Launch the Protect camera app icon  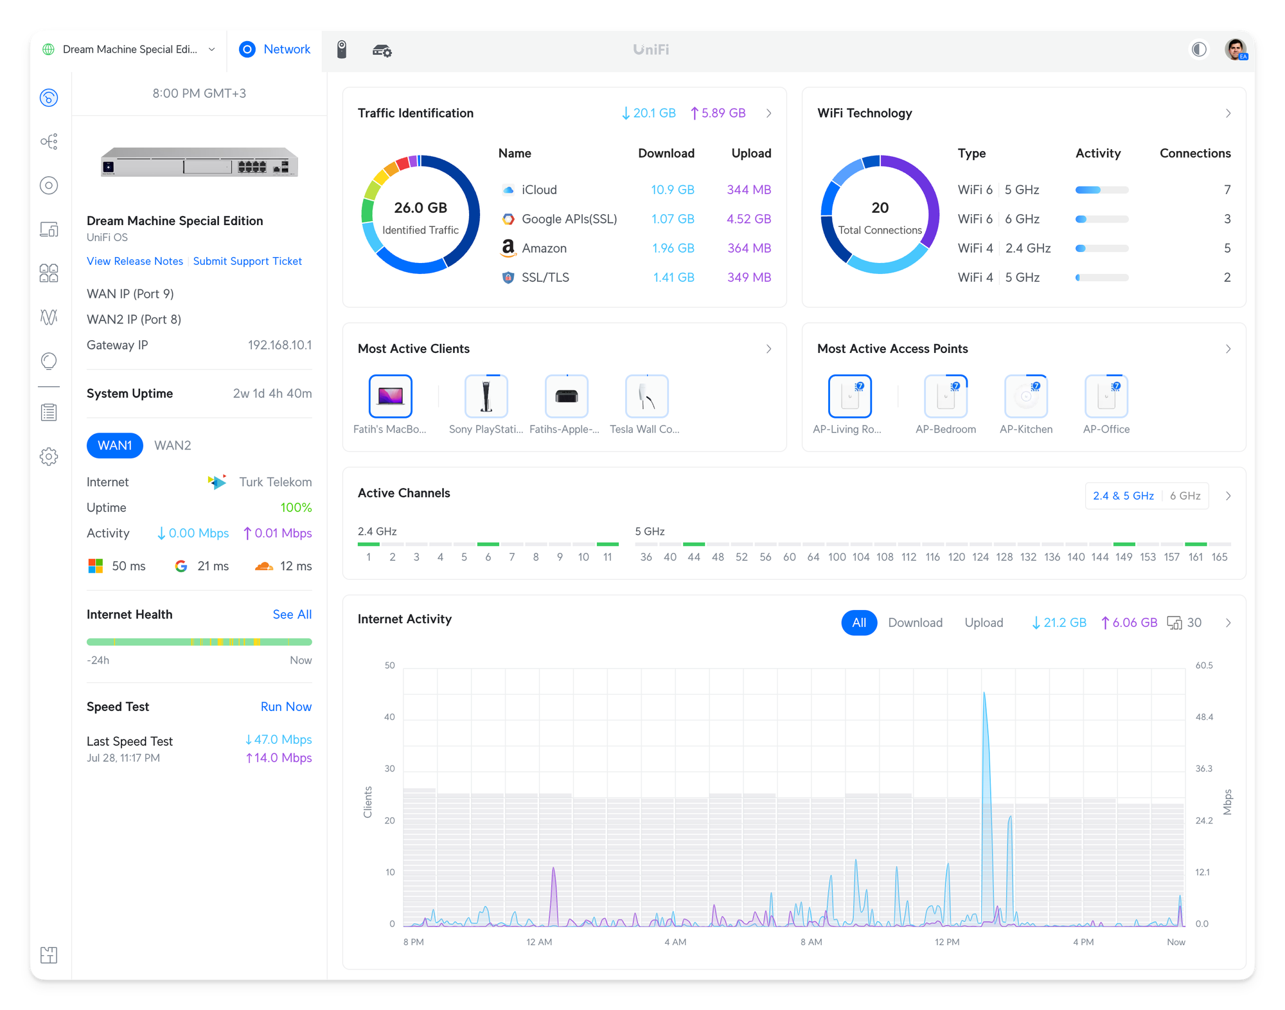tap(342, 50)
